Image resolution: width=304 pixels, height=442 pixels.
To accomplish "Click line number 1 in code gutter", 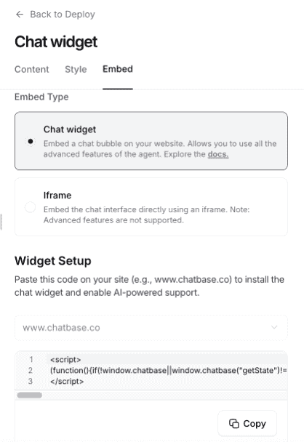I will tap(31, 360).
